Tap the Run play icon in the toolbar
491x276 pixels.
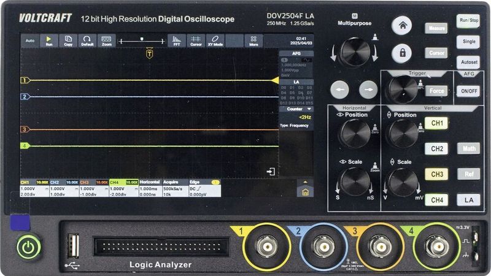click(x=49, y=40)
